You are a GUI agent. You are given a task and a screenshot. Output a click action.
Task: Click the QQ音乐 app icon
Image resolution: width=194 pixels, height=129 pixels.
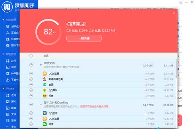pos(45,90)
